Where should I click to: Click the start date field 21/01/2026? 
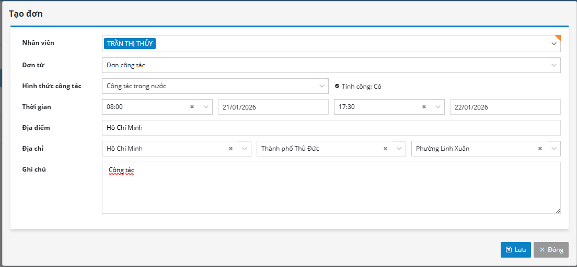click(x=272, y=107)
